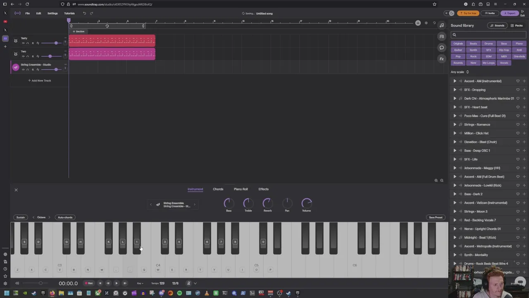Click the redo arrow icon
The height and width of the screenshot is (298, 529).
coord(91,13)
